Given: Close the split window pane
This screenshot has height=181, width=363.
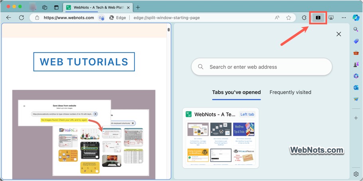Looking at the screenshot, I should [339, 34].
